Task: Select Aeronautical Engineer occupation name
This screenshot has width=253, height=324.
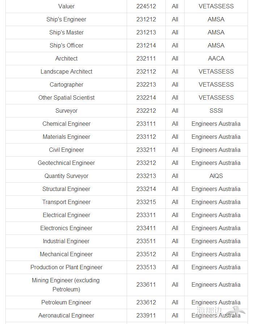Action: point(66,316)
